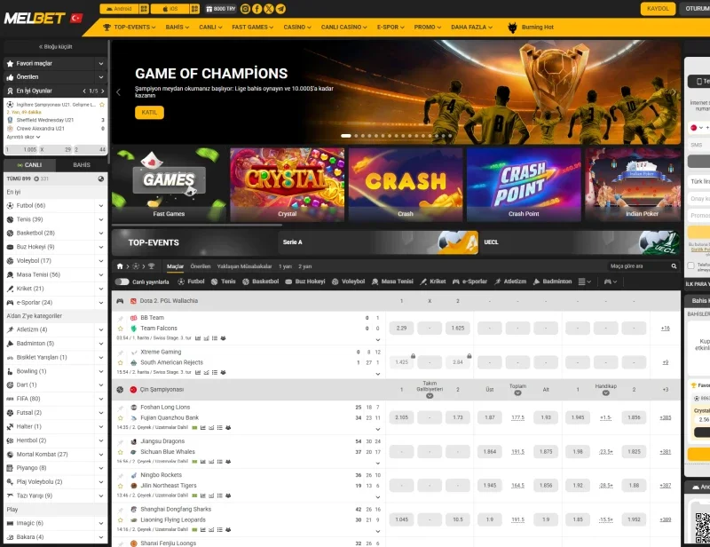This screenshot has width=710, height=547.
Task: Select the first banner carousel indicator
Action: click(x=346, y=136)
